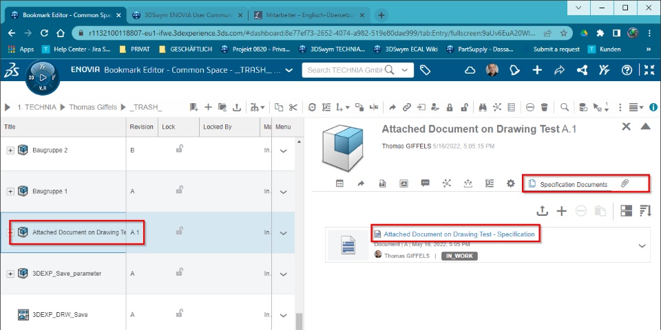Expand the 3DEXP_Save_parameter tree node
661x330 pixels.
pyautogui.click(x=10, y=274)
